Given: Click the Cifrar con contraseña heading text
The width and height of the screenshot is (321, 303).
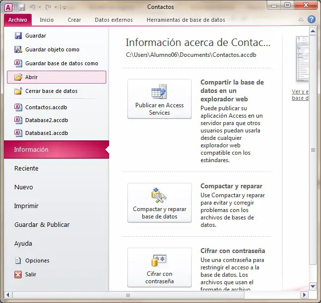Looking at the screenshot, I should (x=233, y=251).
